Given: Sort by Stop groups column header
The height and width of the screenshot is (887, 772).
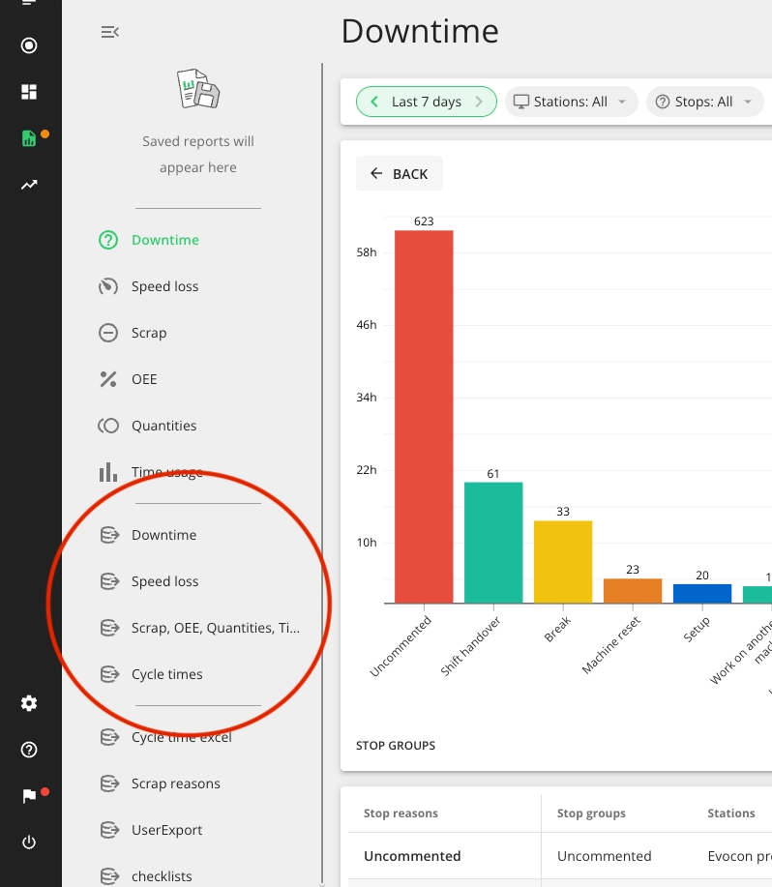Looking at the screenshot, I should click(591, 813).
